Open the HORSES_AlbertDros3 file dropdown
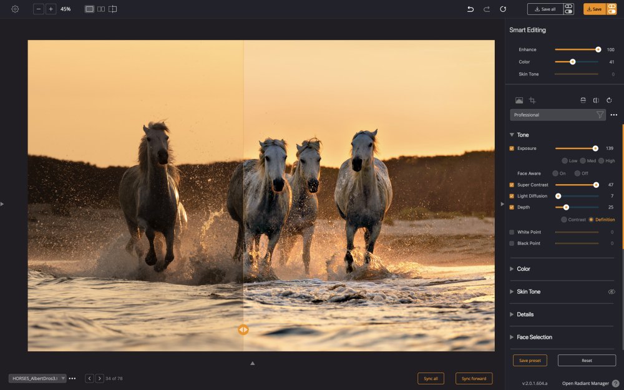The height and width of the screenshot is (390, 624). 37,379
